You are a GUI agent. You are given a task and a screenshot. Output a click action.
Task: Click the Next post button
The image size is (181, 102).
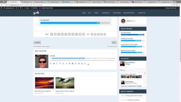point(114,42)
